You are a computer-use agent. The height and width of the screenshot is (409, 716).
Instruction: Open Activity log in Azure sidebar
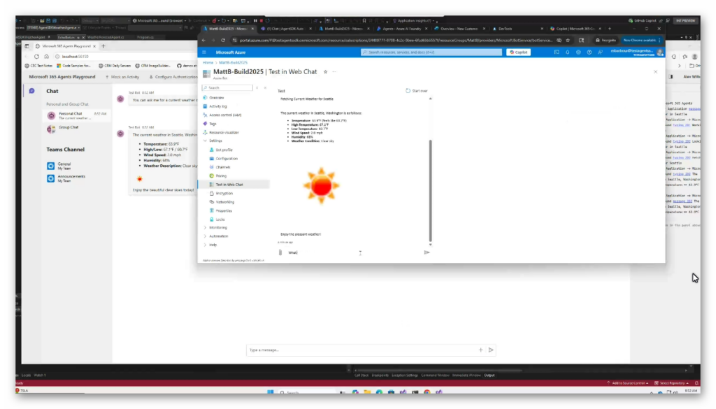point(218,106)
